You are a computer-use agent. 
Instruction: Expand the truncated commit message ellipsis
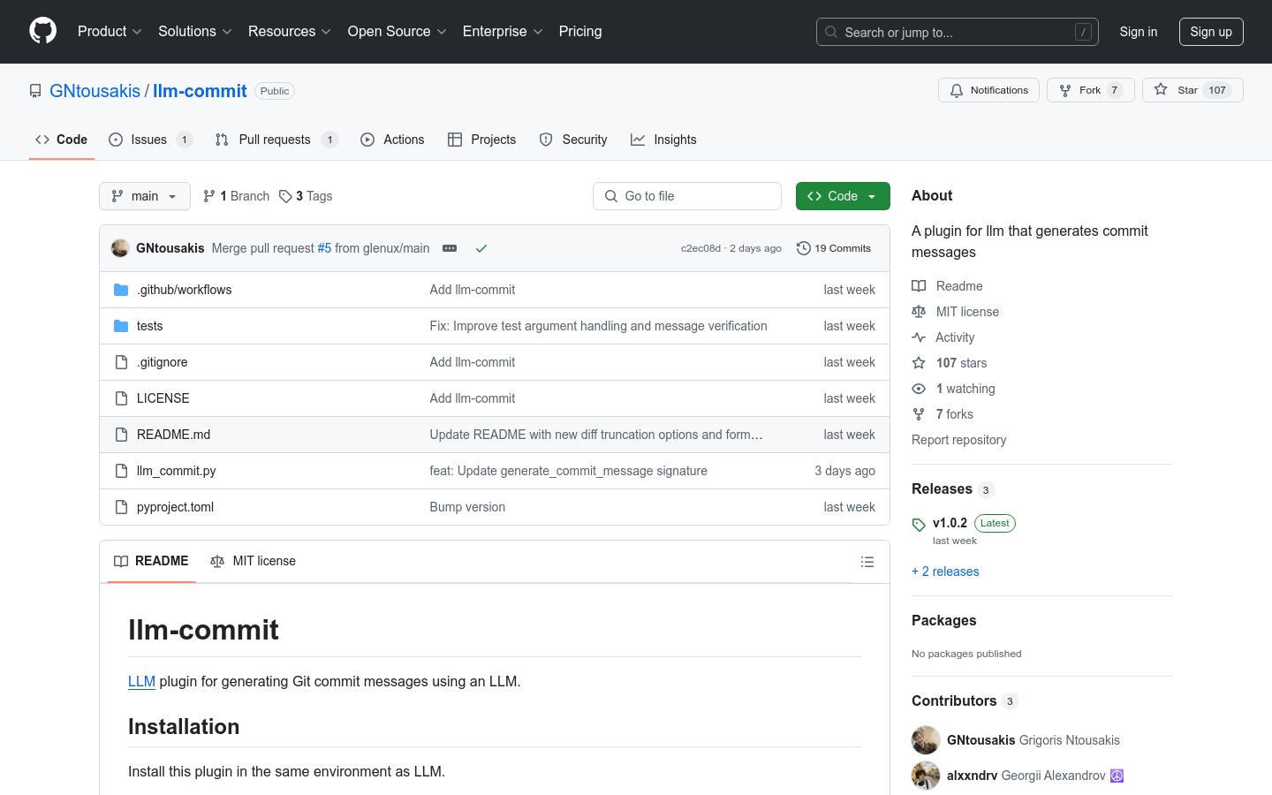pos(450,248)
